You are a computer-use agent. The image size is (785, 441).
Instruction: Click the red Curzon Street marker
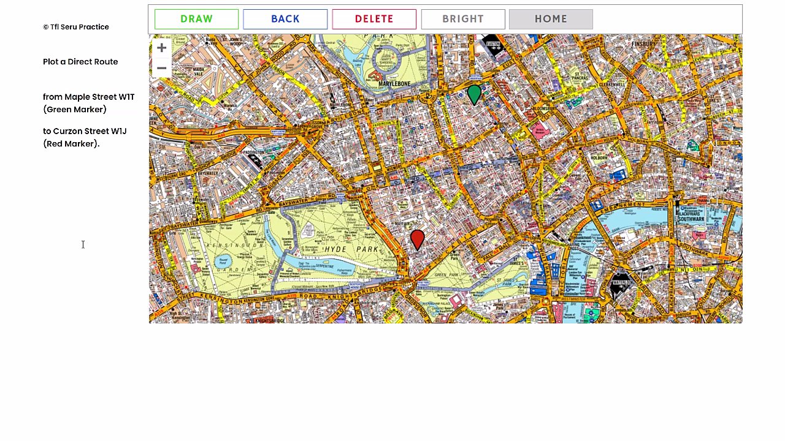(417, 239)
